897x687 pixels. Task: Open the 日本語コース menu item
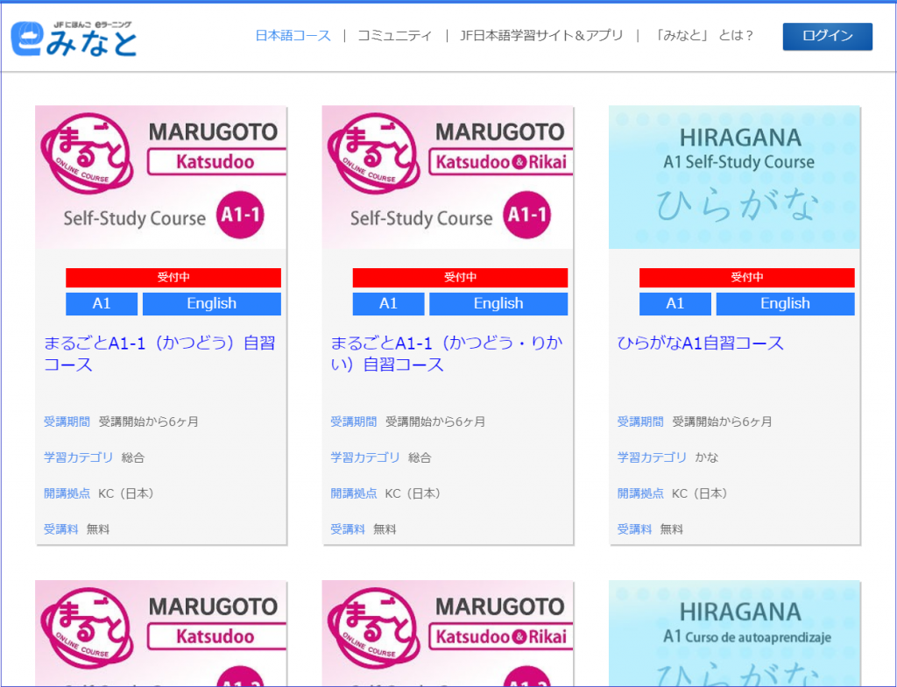293,36
